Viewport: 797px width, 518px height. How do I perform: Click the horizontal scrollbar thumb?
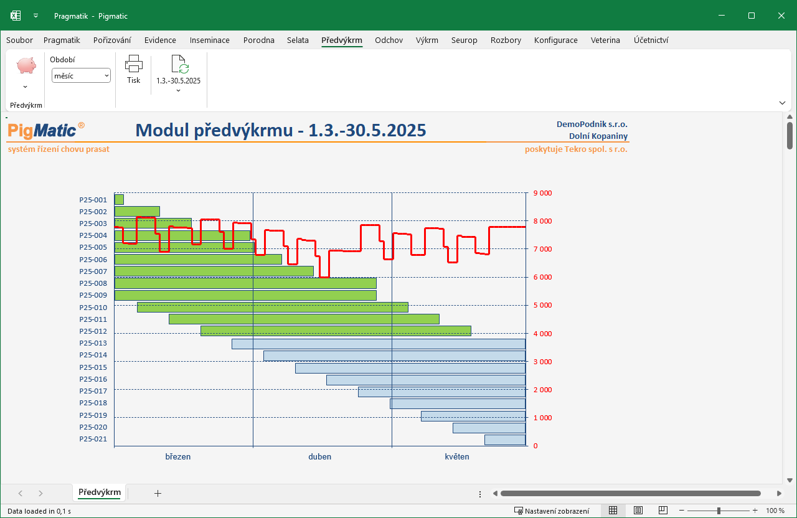pyautogui.click(x=630, y=494)
